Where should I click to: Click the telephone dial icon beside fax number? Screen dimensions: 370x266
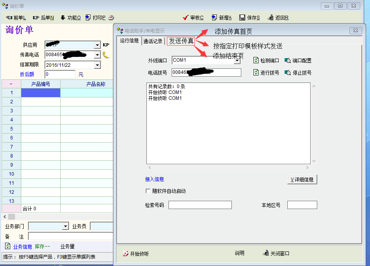point(106,55)
